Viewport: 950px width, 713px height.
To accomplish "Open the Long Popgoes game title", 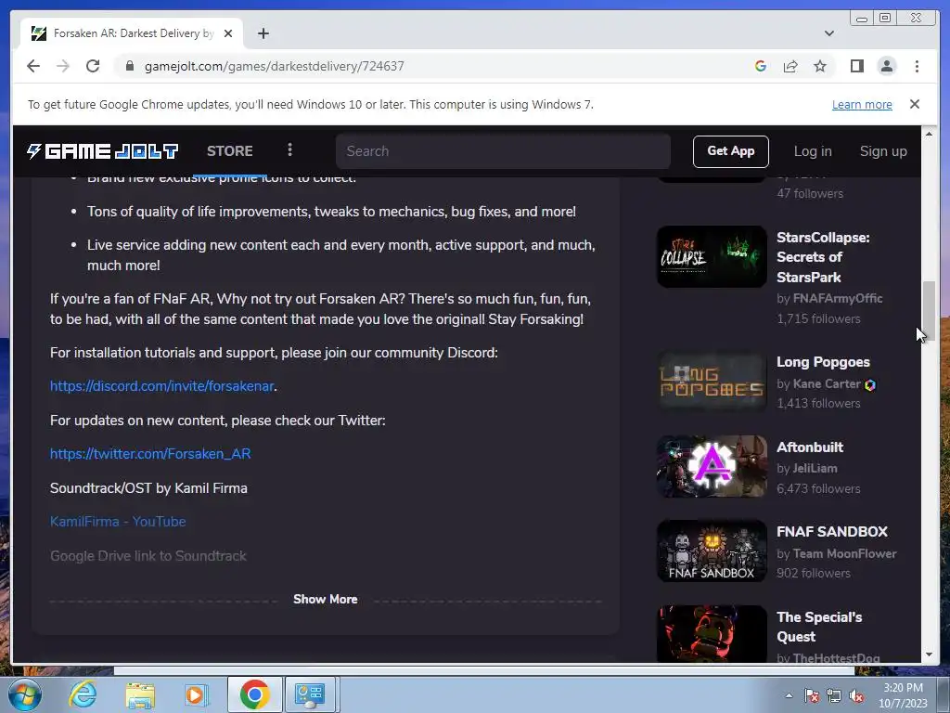I will (823, 362).
